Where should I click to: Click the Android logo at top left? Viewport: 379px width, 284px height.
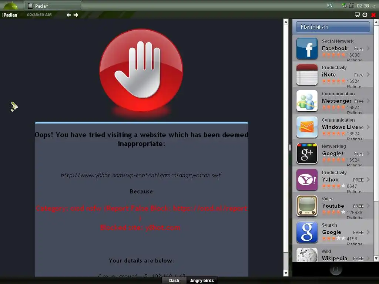[x=10, y=5]
